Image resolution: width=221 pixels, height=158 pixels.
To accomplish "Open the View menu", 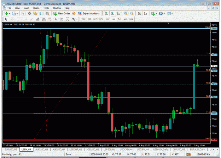I will click(17, 8).
